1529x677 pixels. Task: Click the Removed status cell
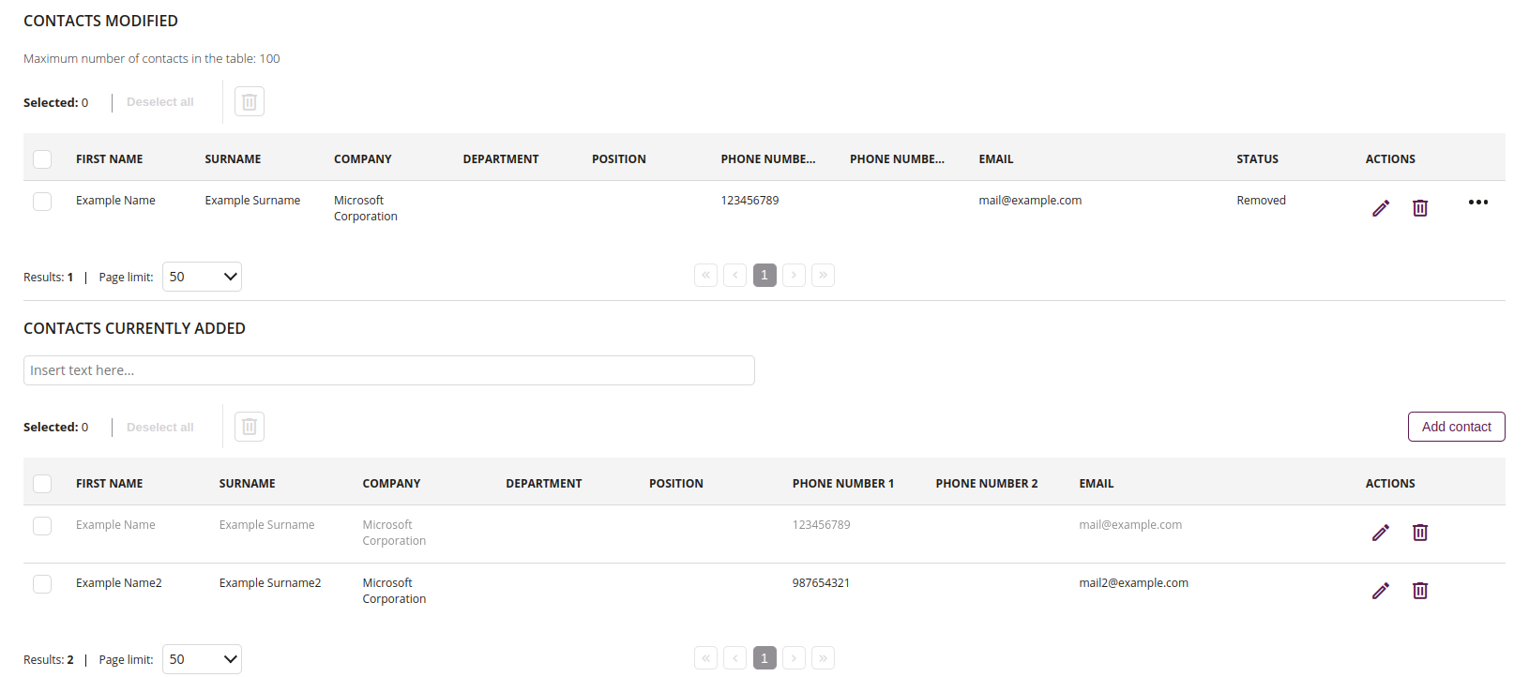click(1261, 201)
